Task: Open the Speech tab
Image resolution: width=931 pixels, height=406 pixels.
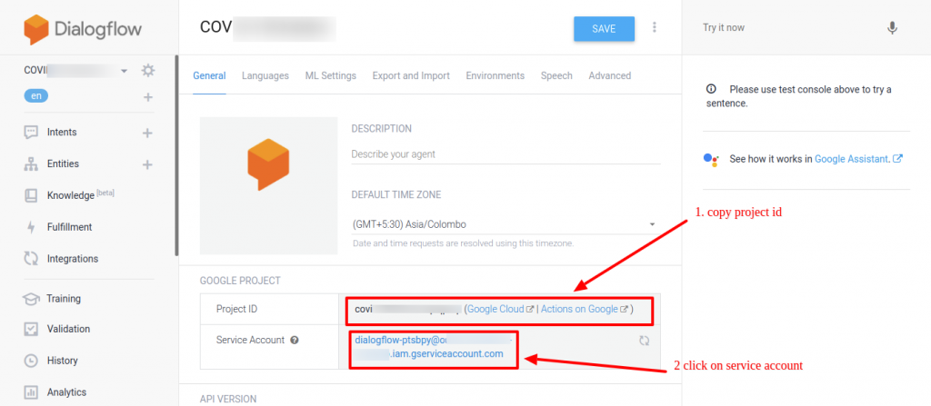Action: [556, 75]
